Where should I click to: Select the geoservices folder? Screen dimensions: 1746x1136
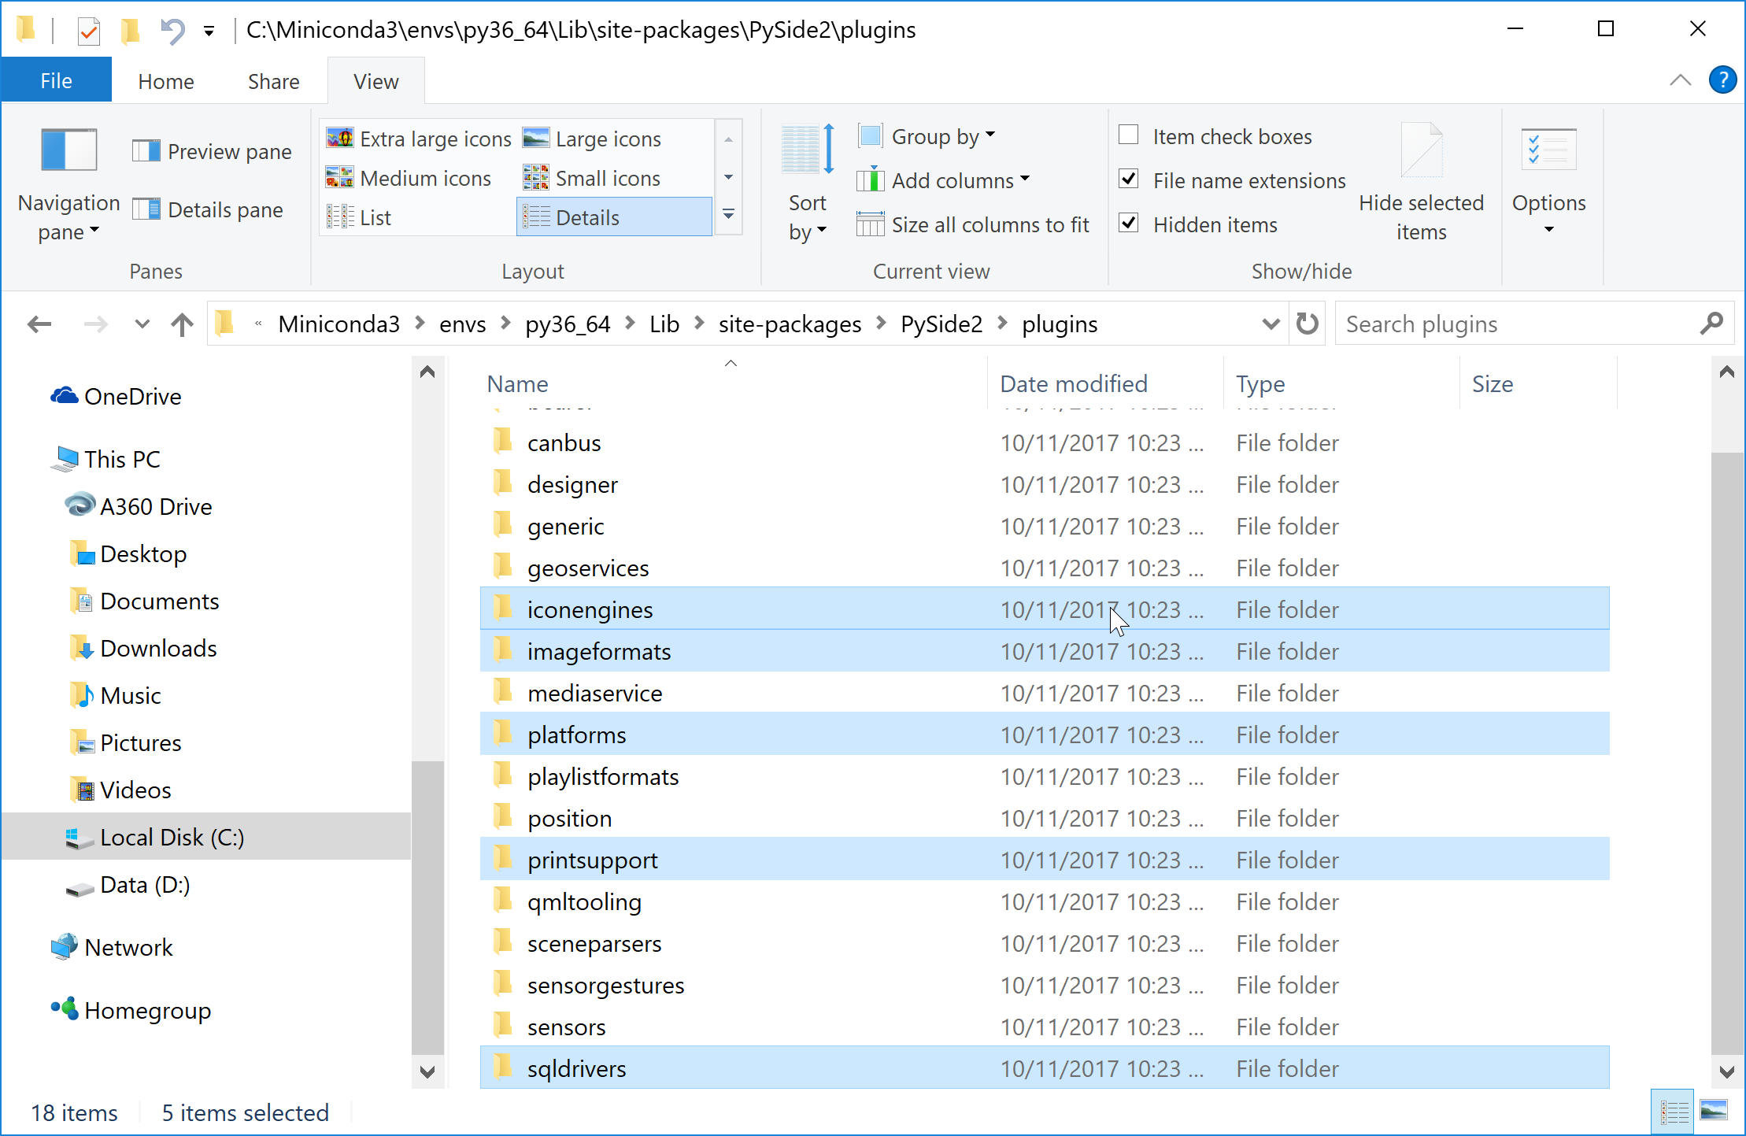[x=1045, y=568]
